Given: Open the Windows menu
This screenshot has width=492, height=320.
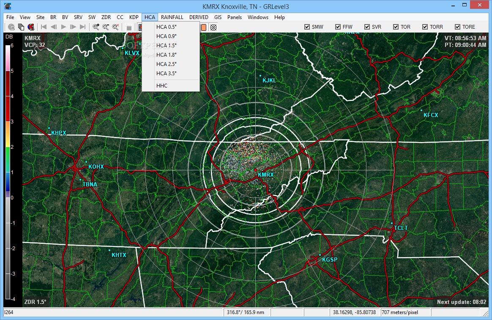Looking at the screenshot, I should click(x=258, y=17).
